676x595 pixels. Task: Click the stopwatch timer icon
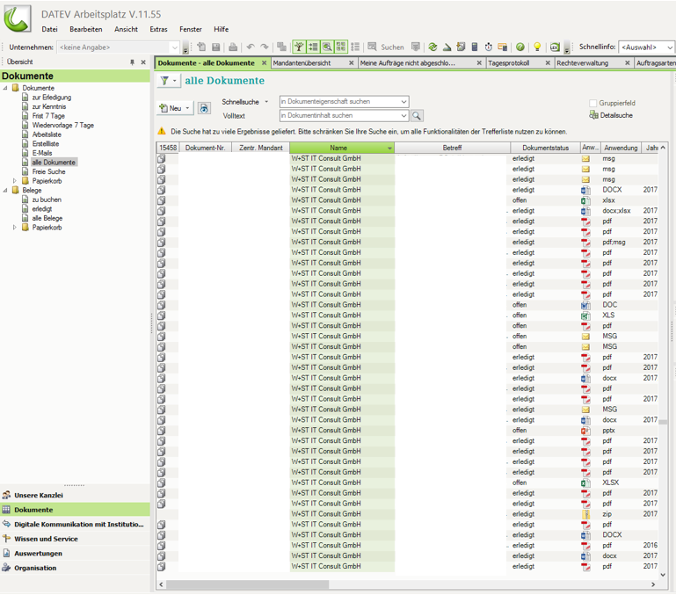pos(489,47)
